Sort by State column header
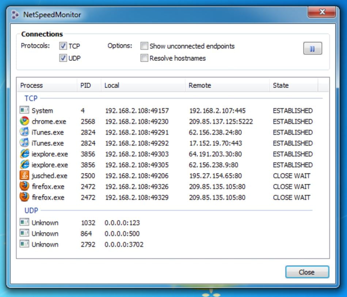Screen dimensions: 347x297 coord(294,85)
